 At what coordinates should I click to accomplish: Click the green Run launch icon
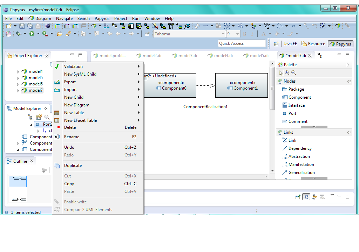[32, 34]
